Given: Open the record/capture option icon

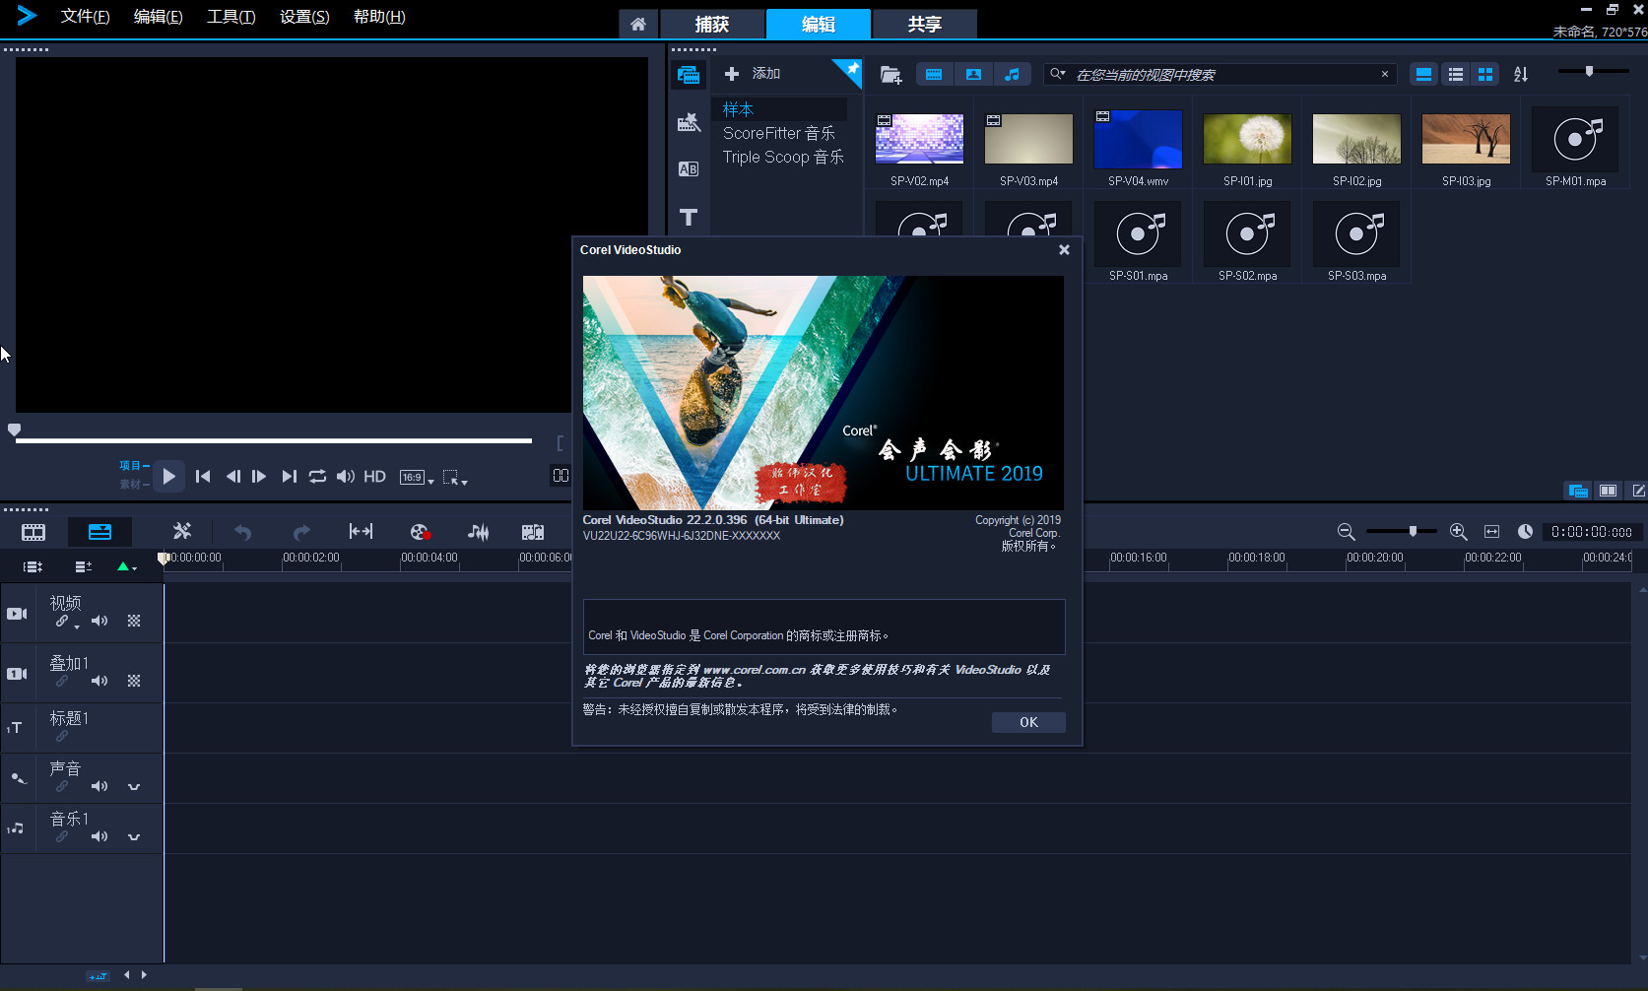Looking at the screenshot, I should click(x=421, y=532).
